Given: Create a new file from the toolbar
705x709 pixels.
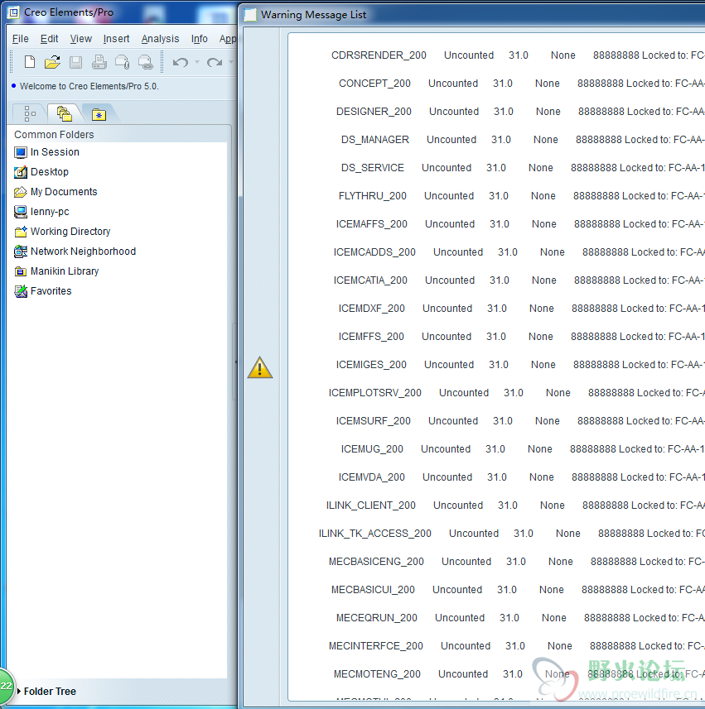Looking at the screenshot, I should [x=30, y=61].
